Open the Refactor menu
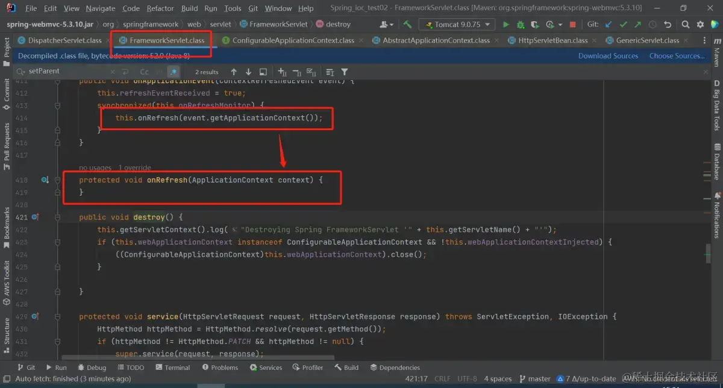Screen dimensions: 723x388 tap(160, 8)
